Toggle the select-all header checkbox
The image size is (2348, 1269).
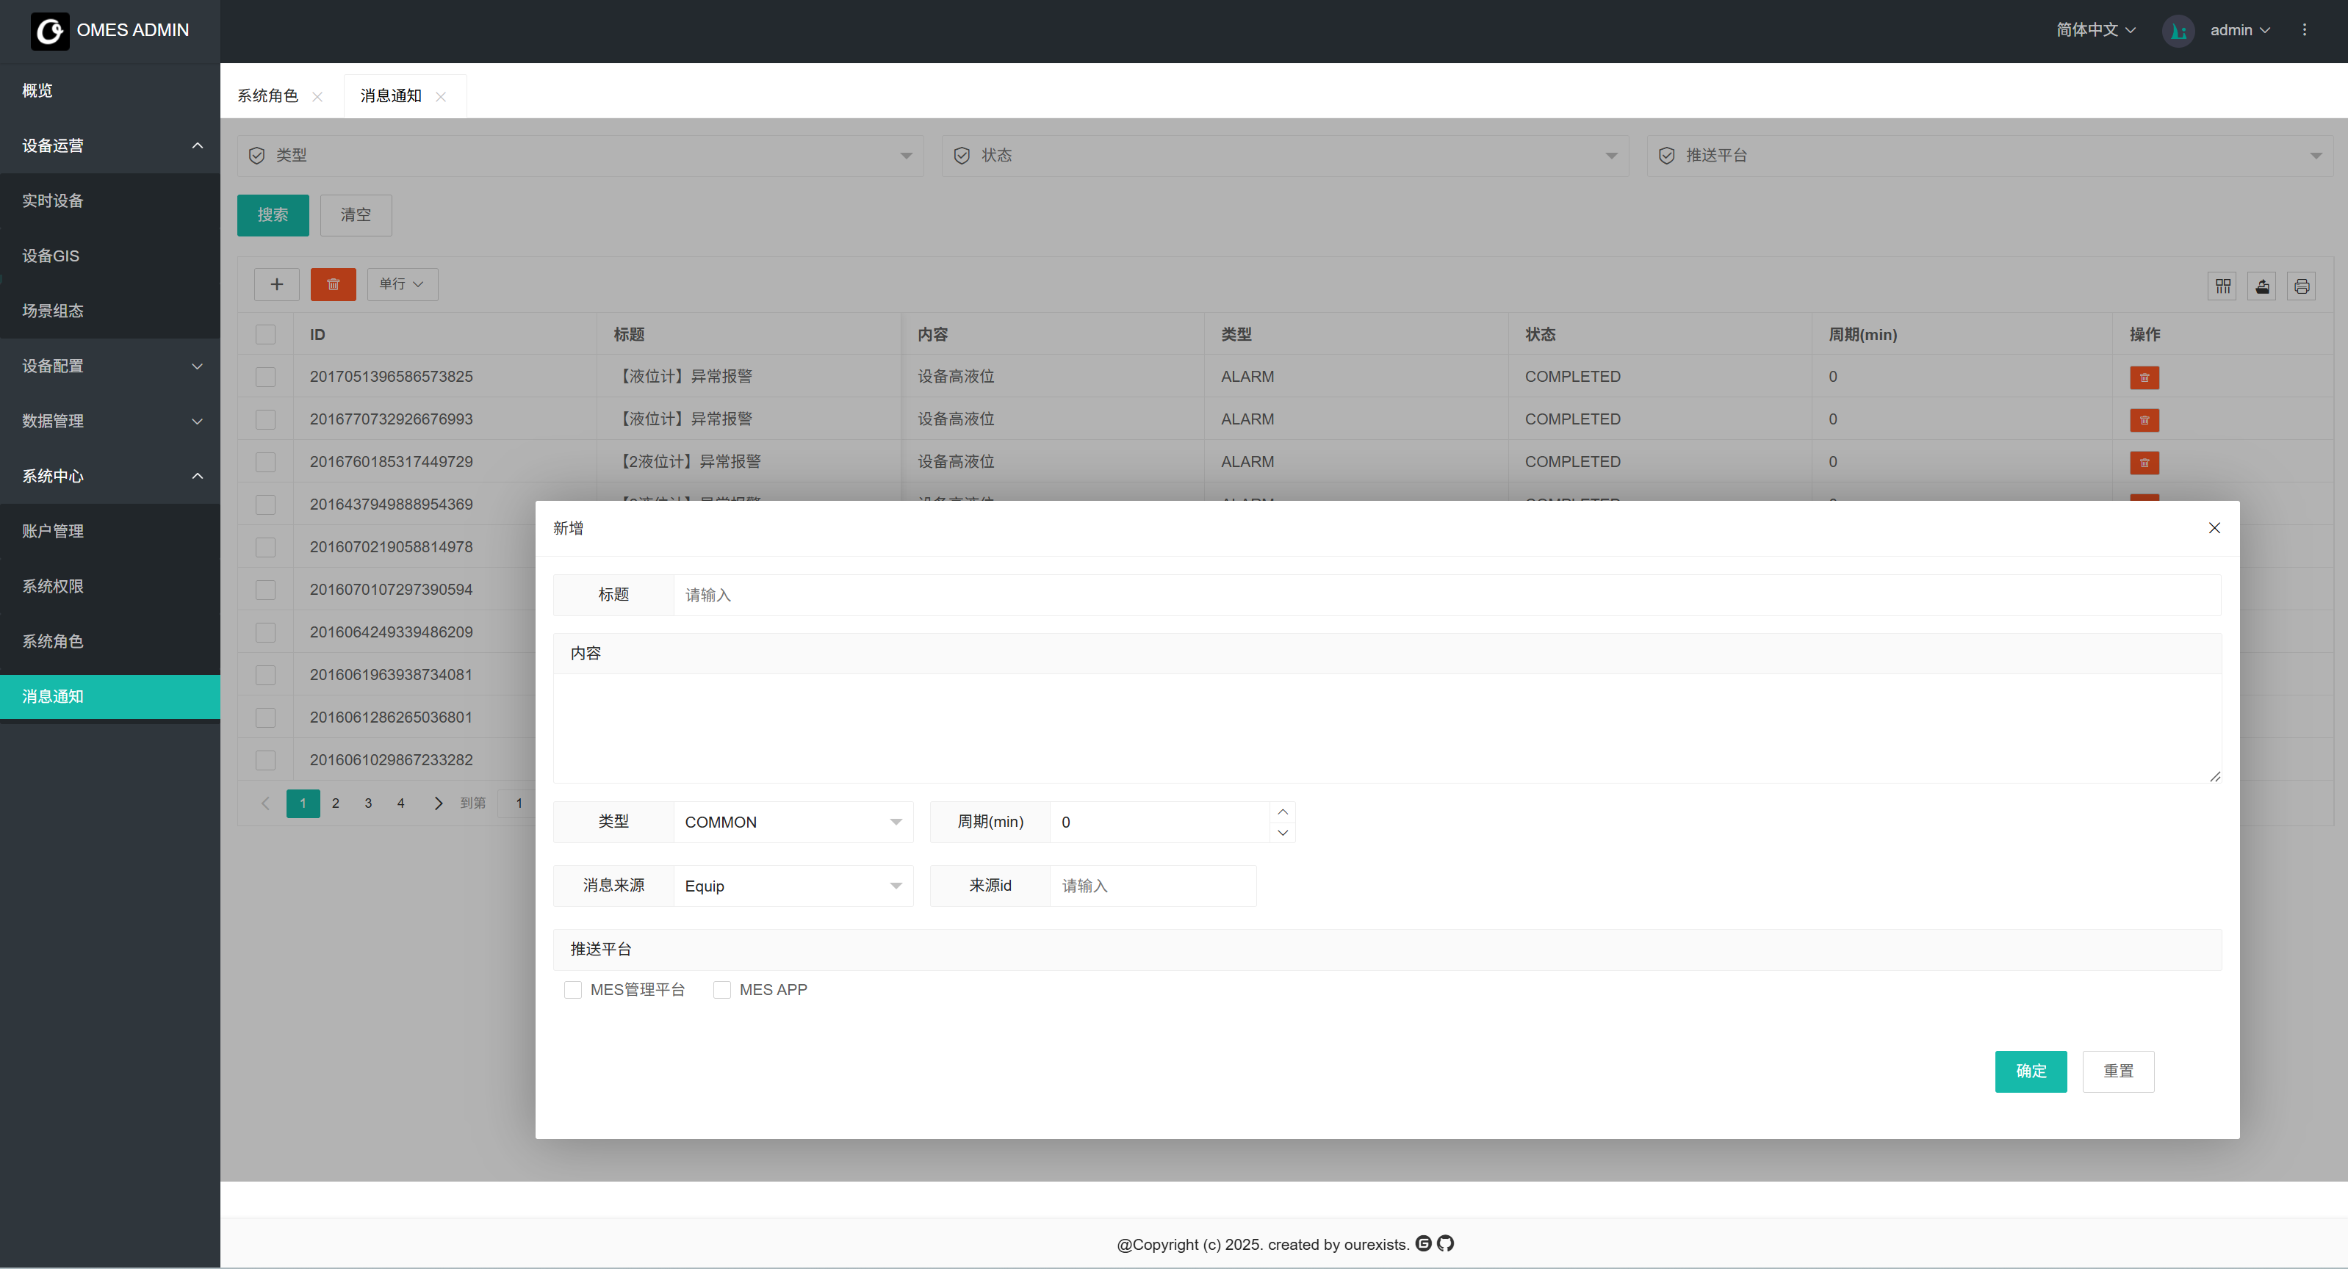(265, 334)
